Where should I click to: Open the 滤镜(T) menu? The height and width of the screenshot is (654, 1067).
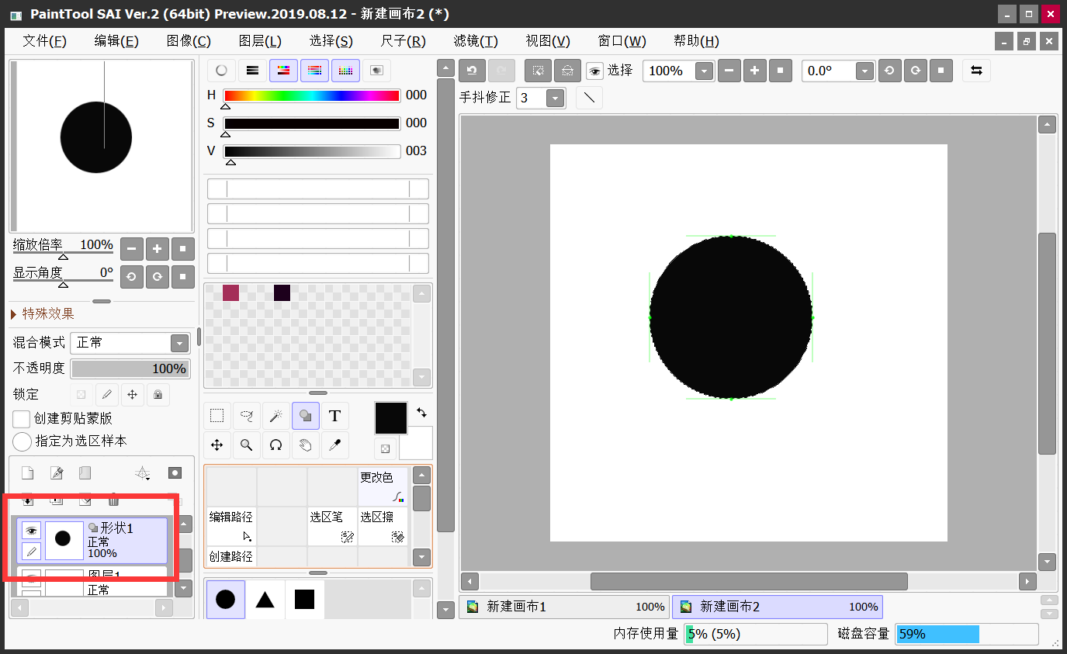[476, 41]
